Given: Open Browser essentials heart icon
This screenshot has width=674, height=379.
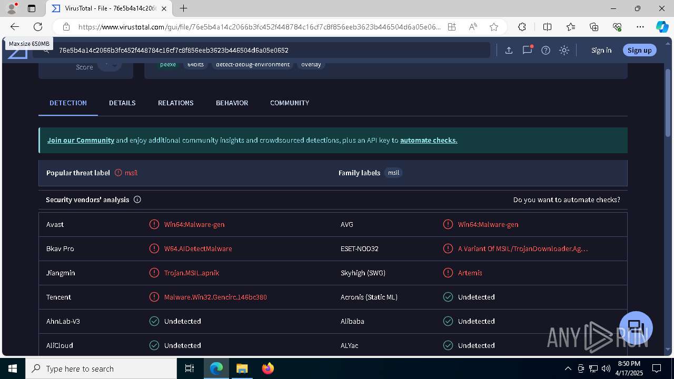Looking at the screenshot, I should (617, 27).
